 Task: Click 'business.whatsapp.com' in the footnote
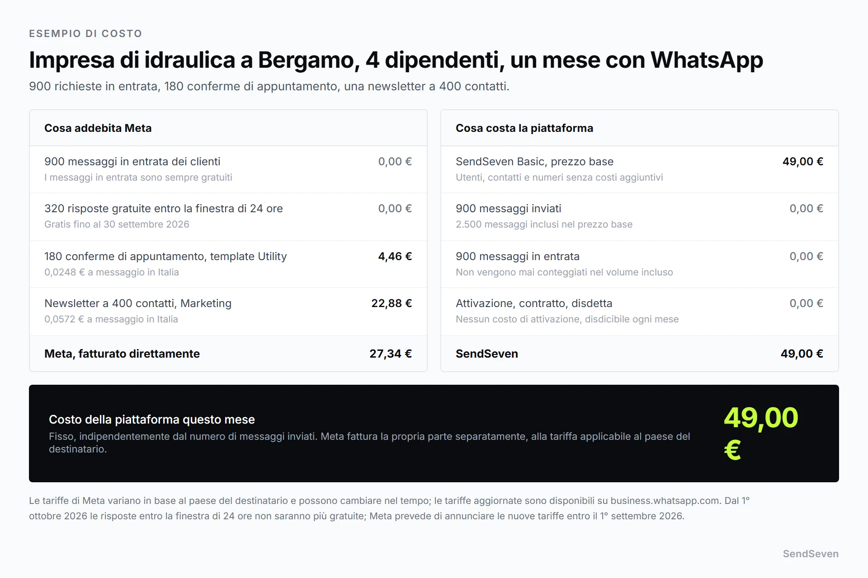665,501
